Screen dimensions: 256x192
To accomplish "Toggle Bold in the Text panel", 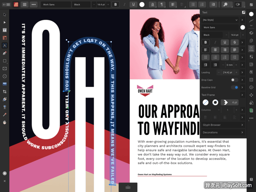I will 206,42.
